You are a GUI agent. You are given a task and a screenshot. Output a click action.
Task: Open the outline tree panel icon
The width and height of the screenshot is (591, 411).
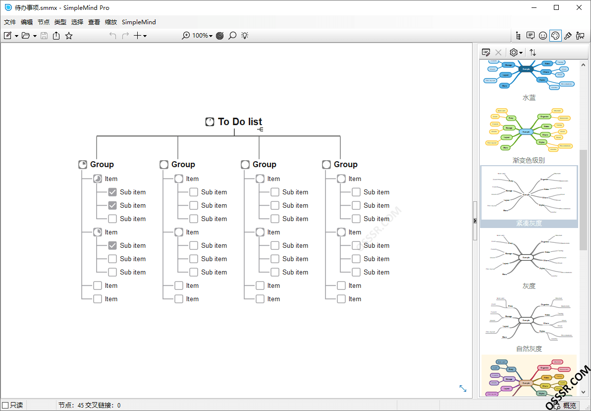pos(518,36)
